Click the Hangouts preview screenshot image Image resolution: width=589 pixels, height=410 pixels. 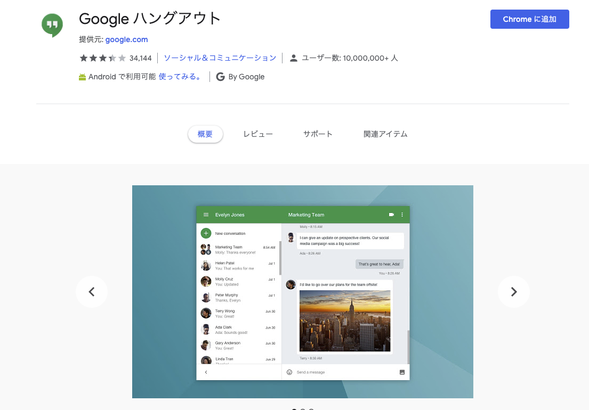303,292
